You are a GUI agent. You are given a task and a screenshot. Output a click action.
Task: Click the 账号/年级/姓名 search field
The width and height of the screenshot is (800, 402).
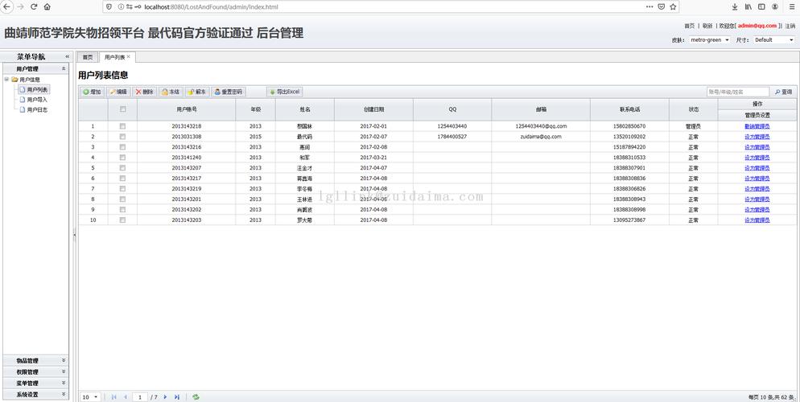coord(738,92)
